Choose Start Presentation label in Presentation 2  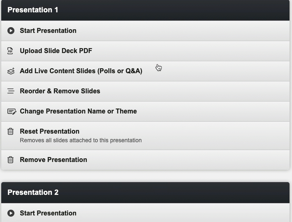tap(48, 213)
